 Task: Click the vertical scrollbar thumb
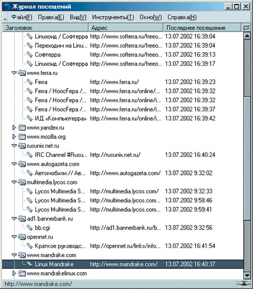point(247,159)
